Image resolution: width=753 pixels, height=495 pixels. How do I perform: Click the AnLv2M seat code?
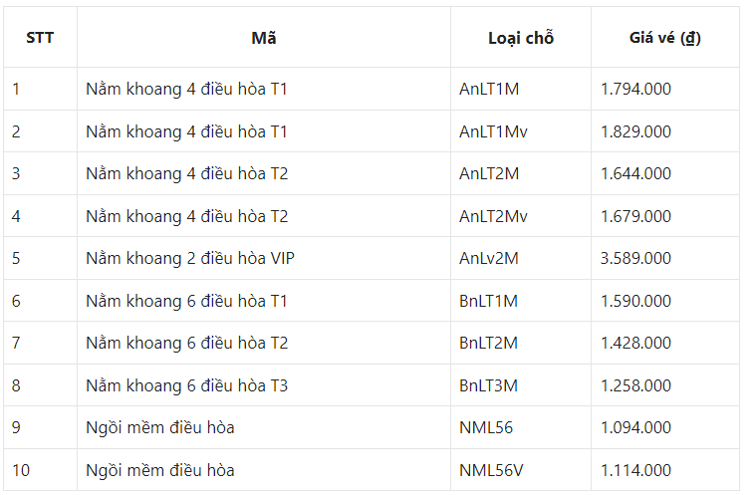(x=489, y=258)
